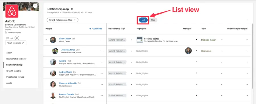Open Growth insights

pos(14,71)
